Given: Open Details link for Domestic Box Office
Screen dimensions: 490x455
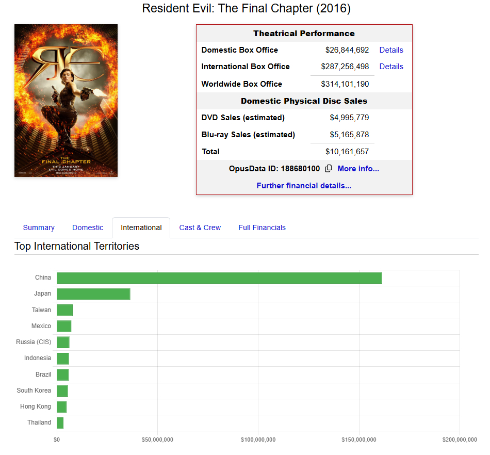Looking at the screenshot, I should coord(391,50).
